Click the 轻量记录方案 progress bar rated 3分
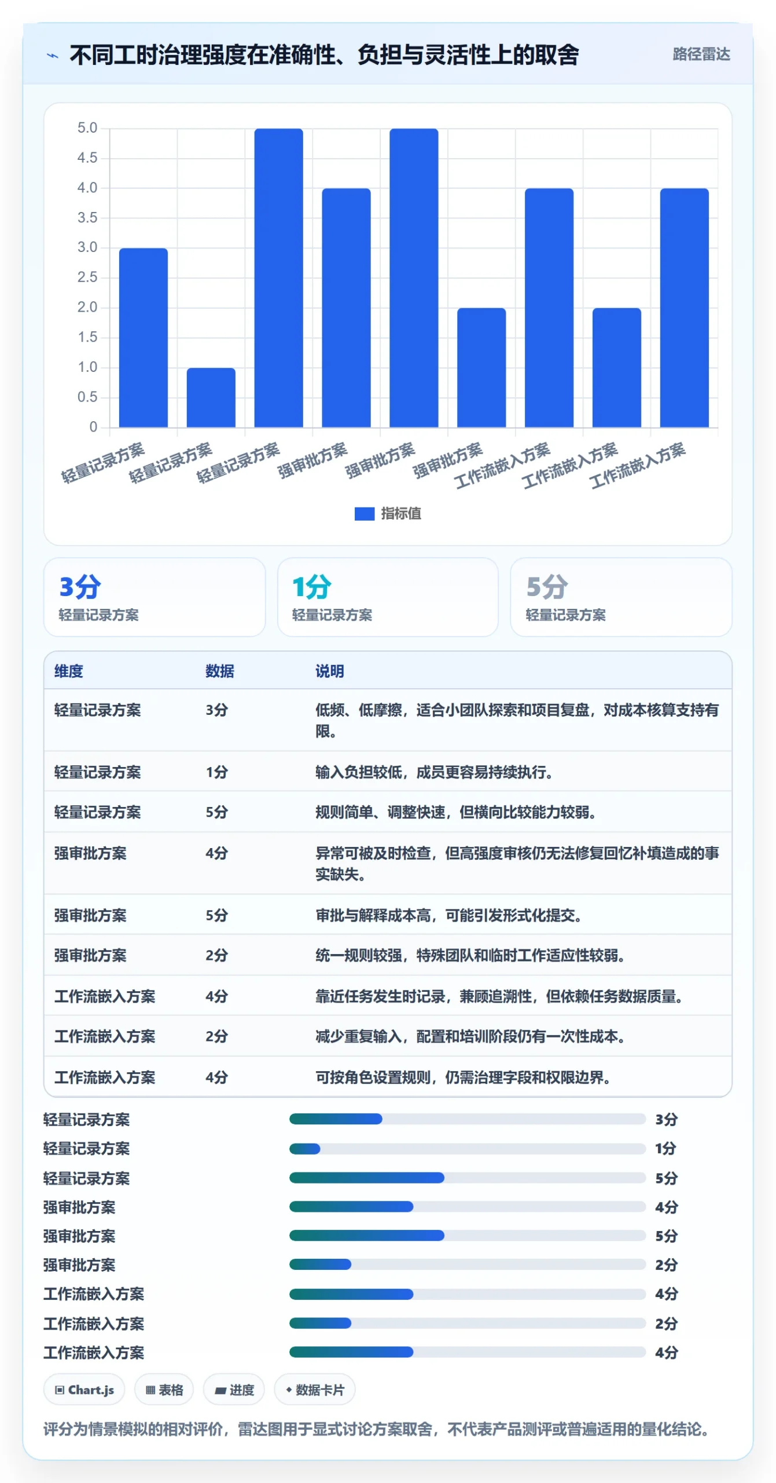 [x=468, y=1119]
